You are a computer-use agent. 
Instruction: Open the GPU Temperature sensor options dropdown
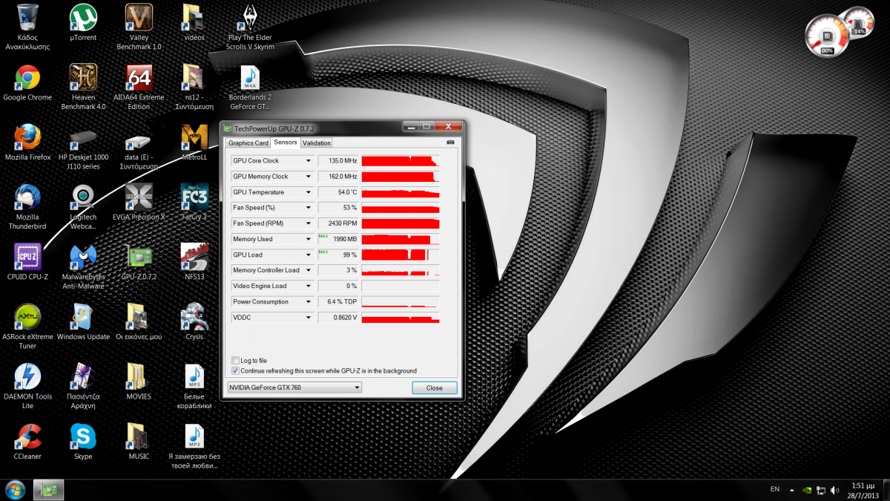click(309, 192)
